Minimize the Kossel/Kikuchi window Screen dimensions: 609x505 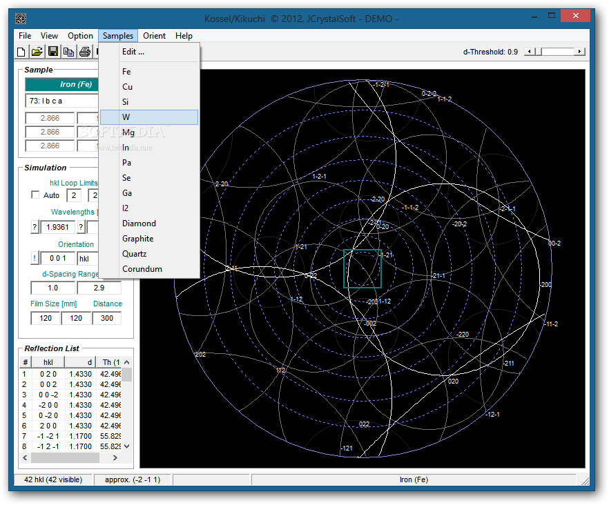tap(535, 17)
